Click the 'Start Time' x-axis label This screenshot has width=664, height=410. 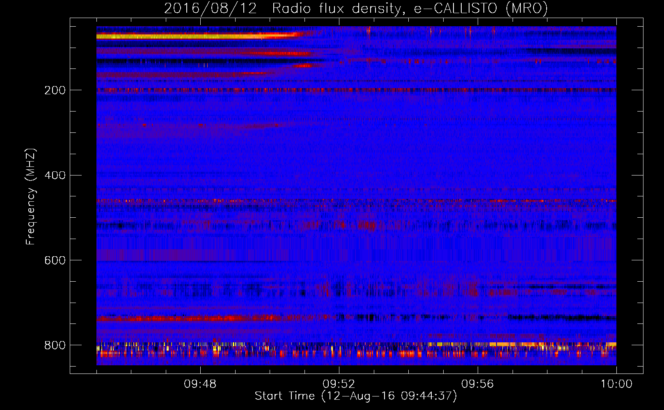click(x=285, y=396)
